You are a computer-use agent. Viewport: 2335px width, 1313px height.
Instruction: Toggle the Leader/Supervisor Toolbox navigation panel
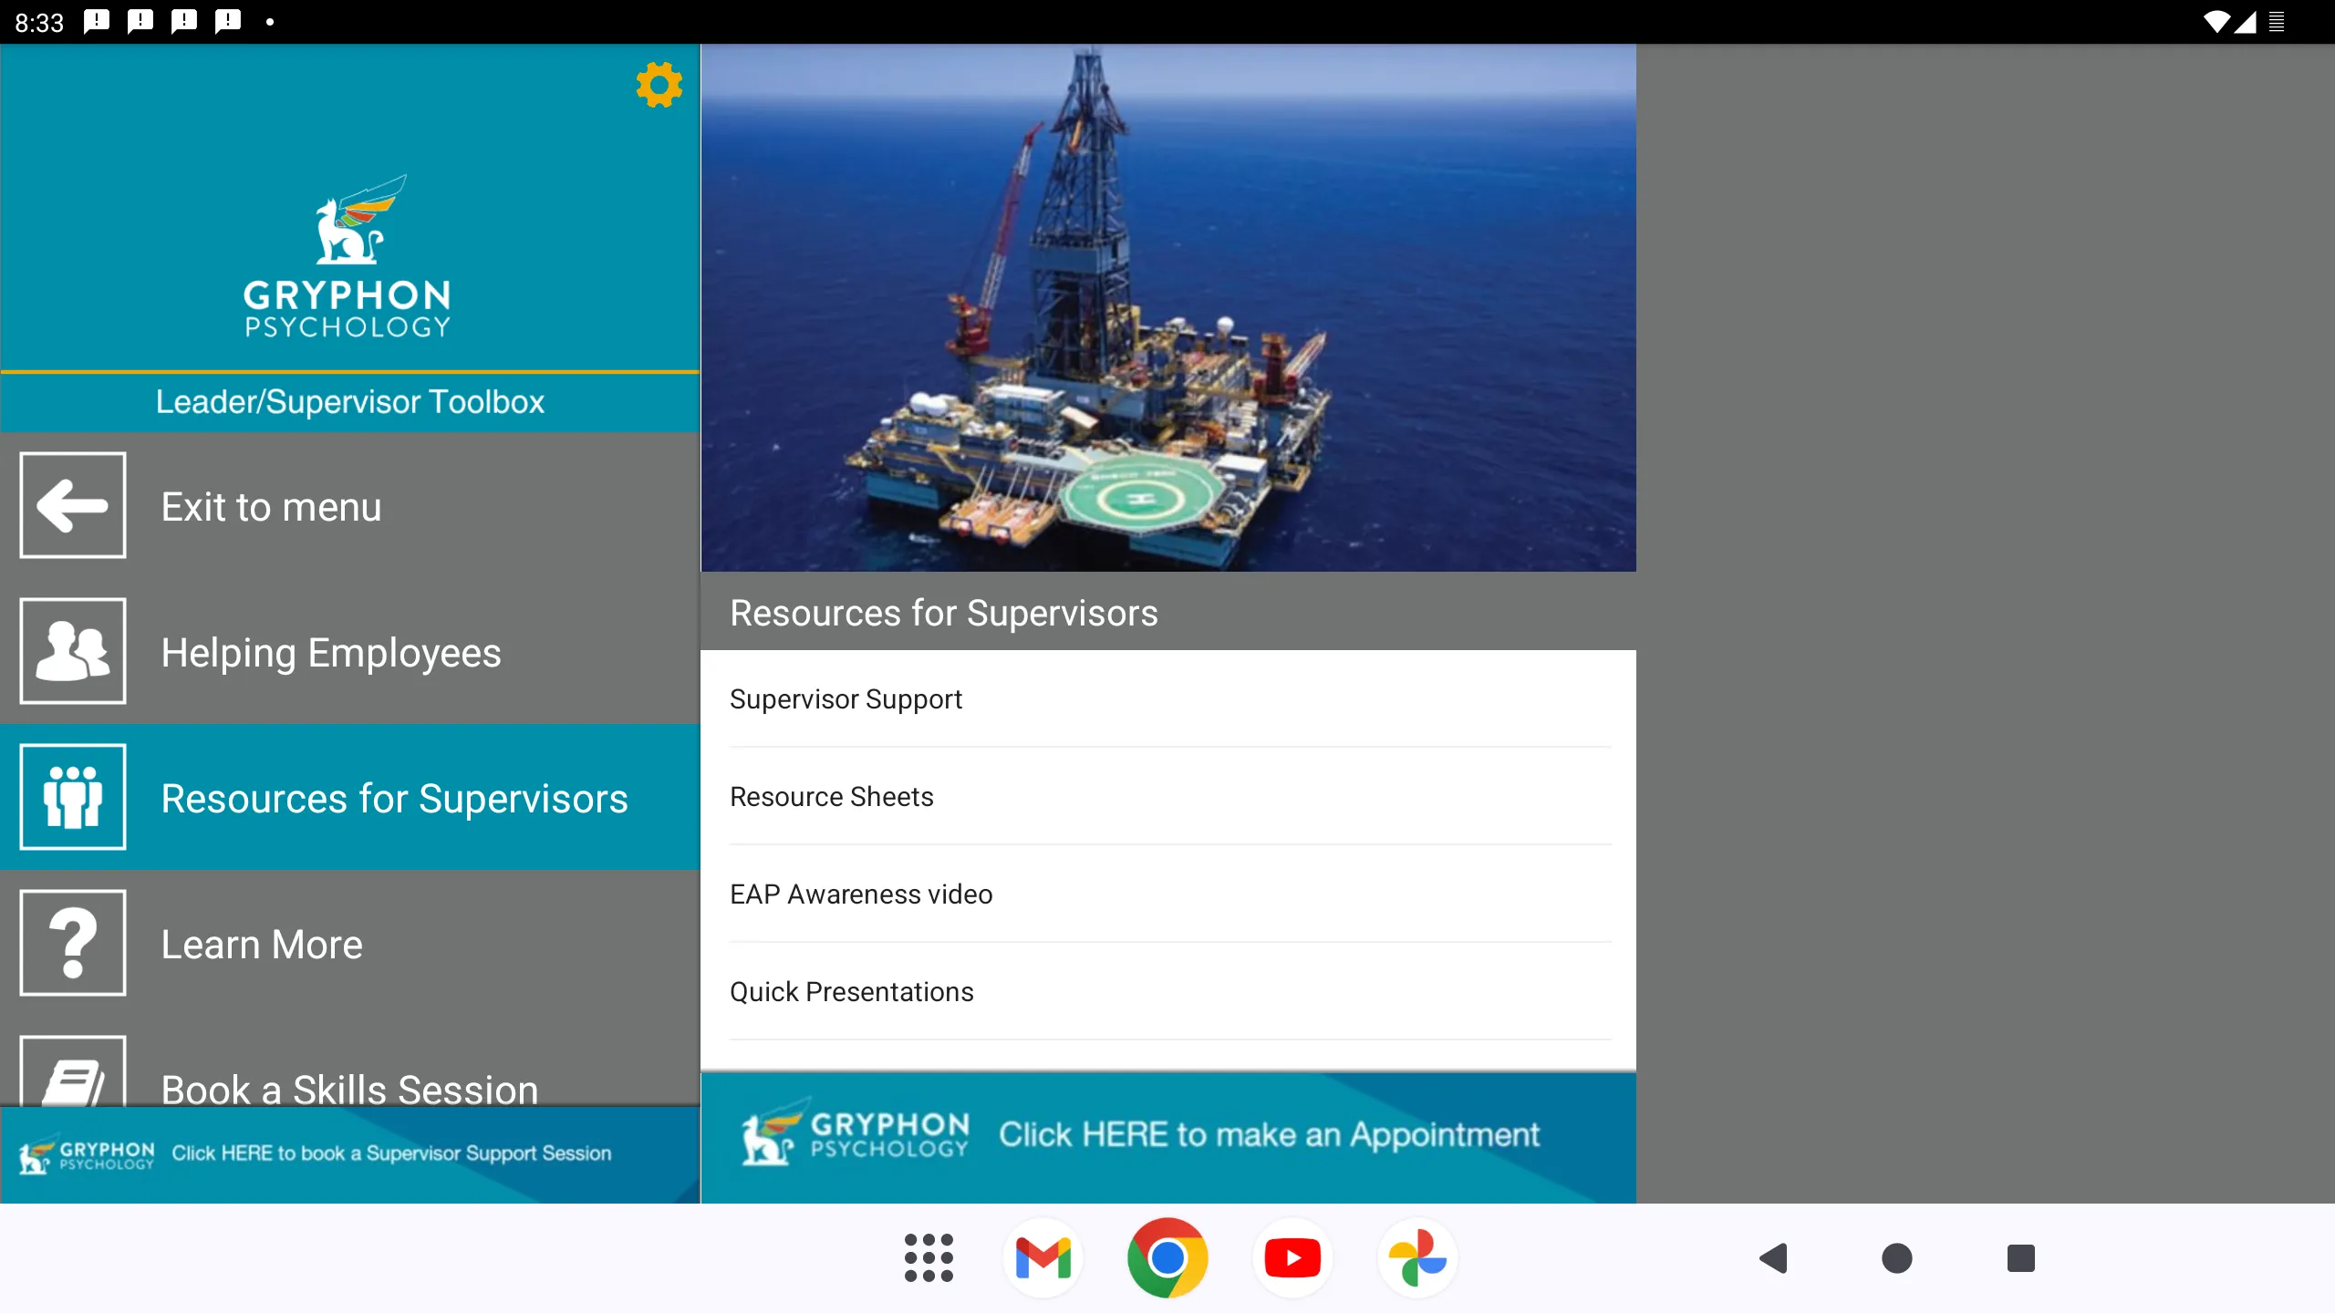tap(349, 402)
